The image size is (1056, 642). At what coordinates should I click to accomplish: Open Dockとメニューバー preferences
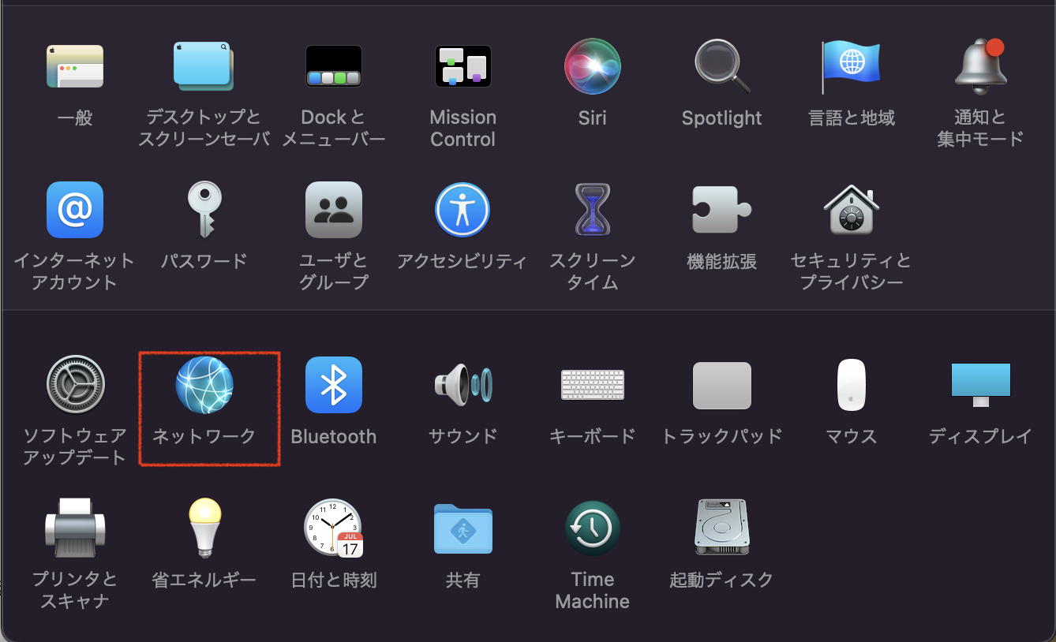click(x=334, y=66)
